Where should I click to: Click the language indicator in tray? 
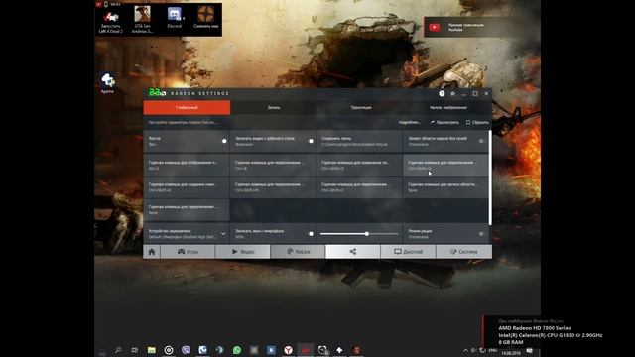click(x=493, y=350)
